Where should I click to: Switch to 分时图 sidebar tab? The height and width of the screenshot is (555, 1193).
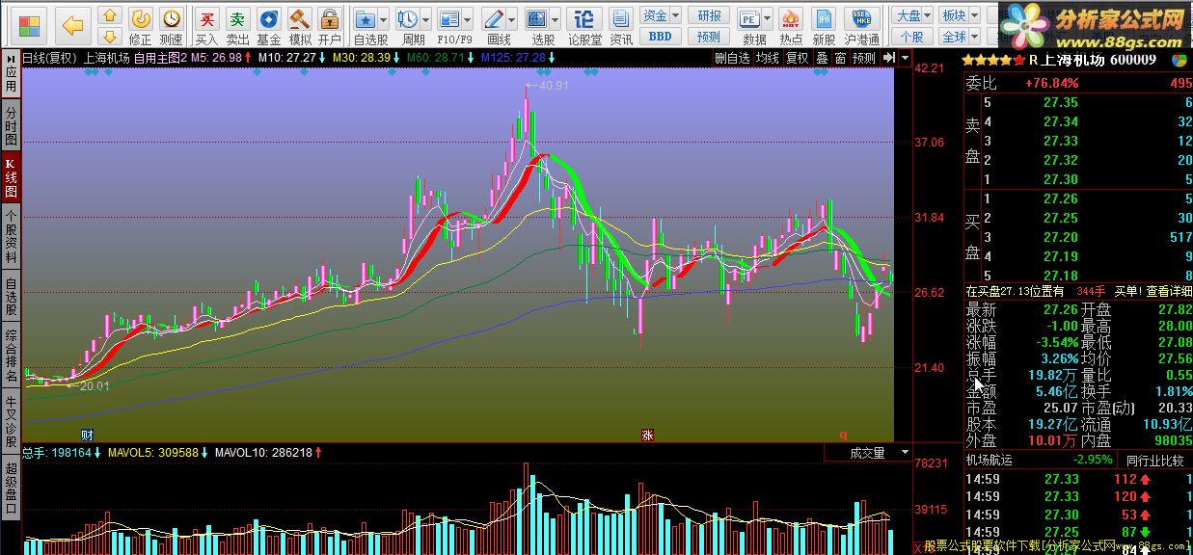point(11,125)
